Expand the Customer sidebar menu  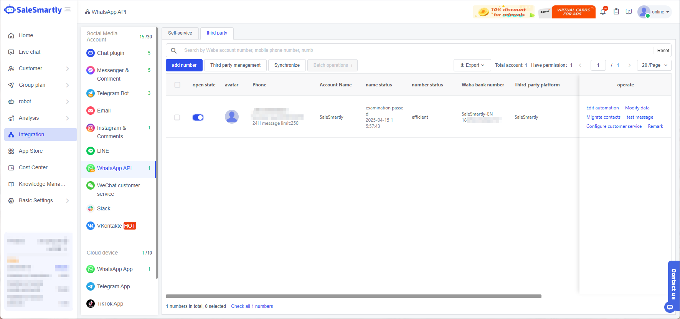pos(38,68)
